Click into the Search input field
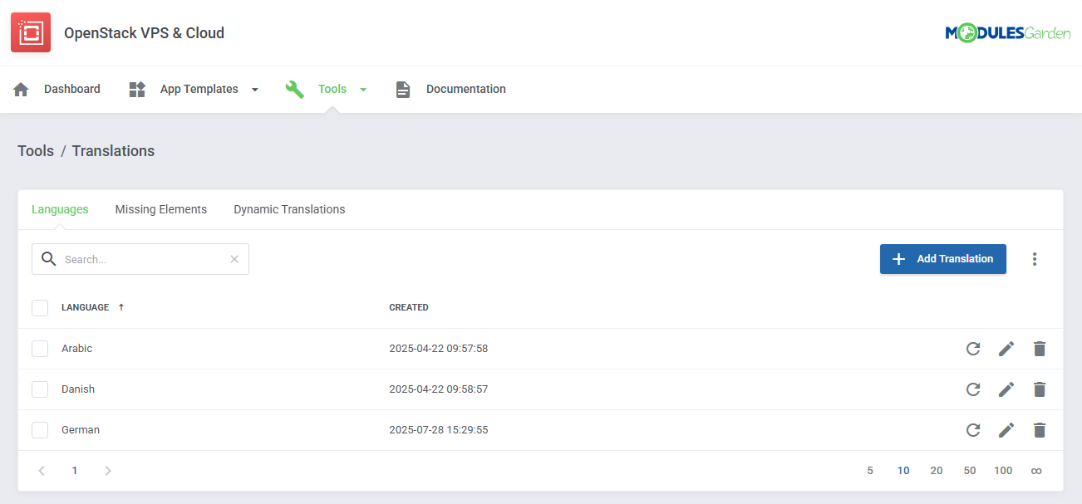 [141, 259]
